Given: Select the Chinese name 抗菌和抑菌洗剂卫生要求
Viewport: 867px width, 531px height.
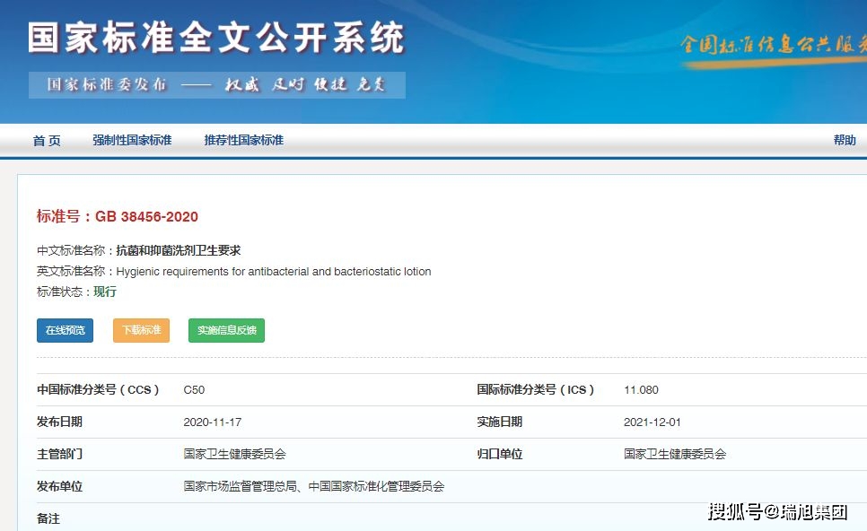Looking at the screenshot, I should point(179,250).
